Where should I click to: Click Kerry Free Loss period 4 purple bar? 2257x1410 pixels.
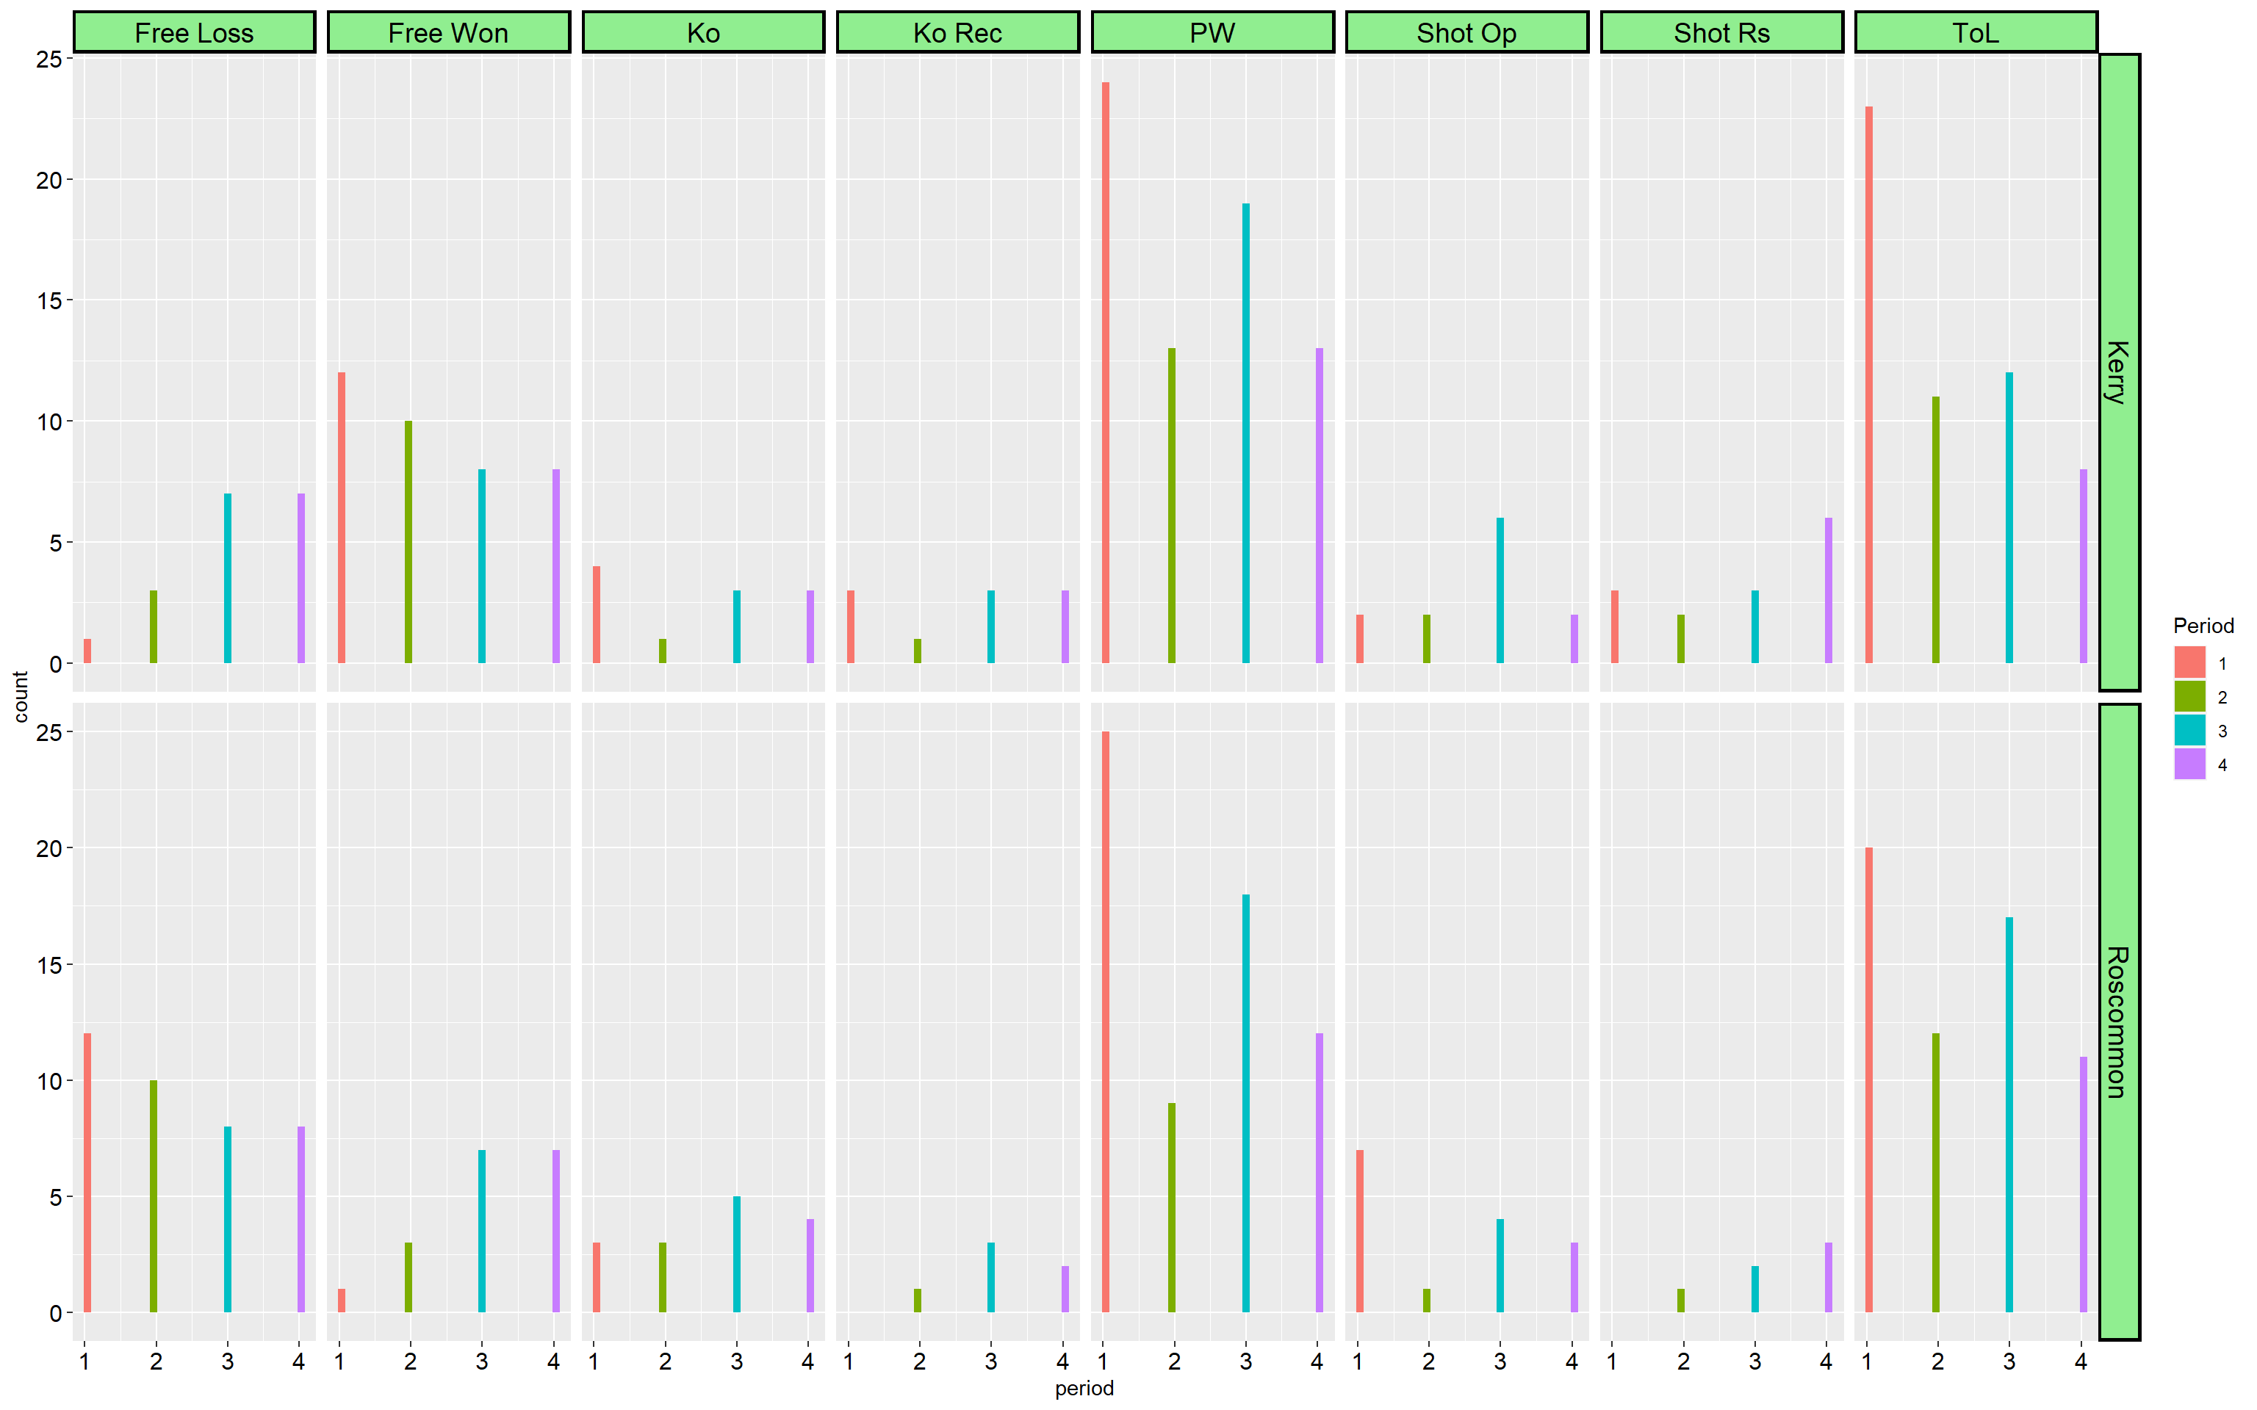click(x=301, y=578)
